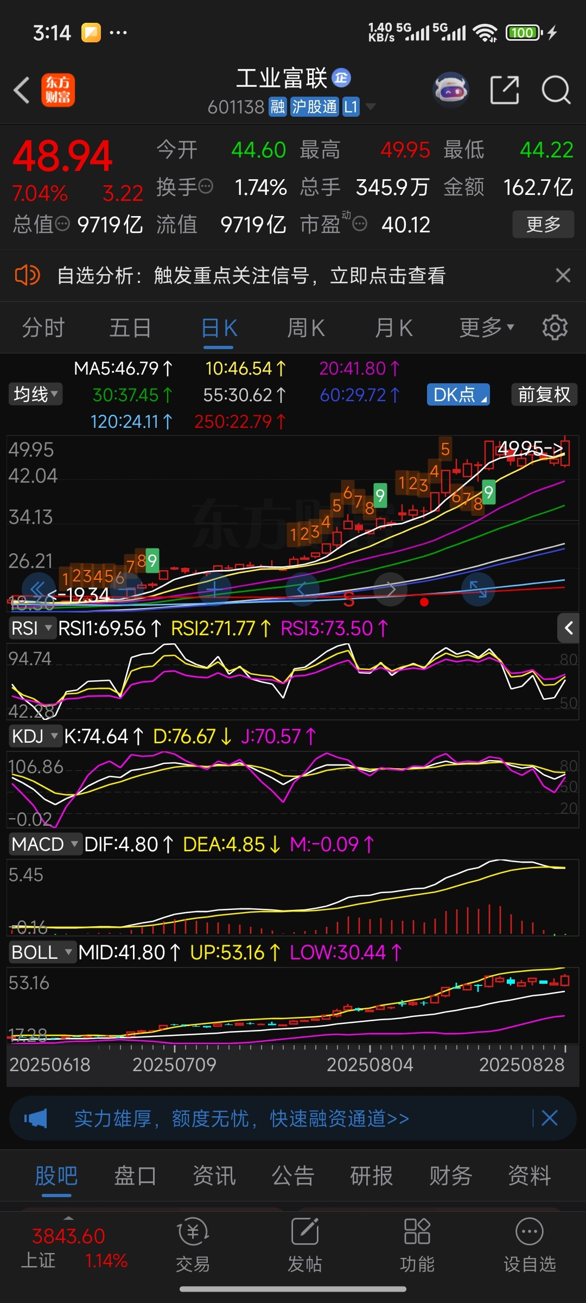Move chart right with right chevron
Viewport: 586px width, 1303px height.
tap(391, 589)
